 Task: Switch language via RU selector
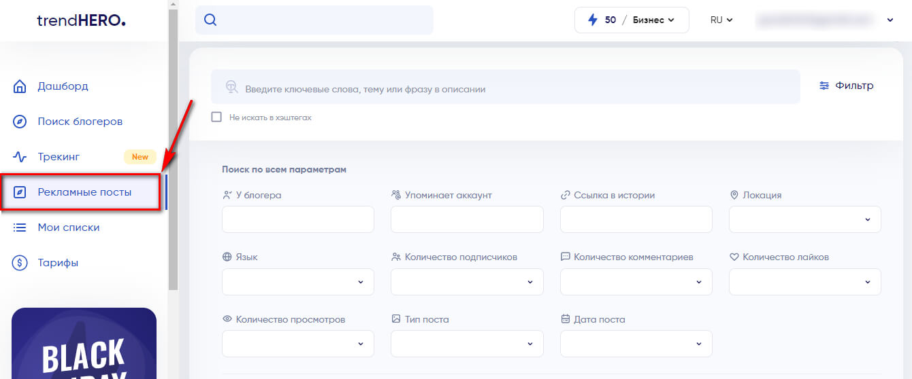click(721, 20)
